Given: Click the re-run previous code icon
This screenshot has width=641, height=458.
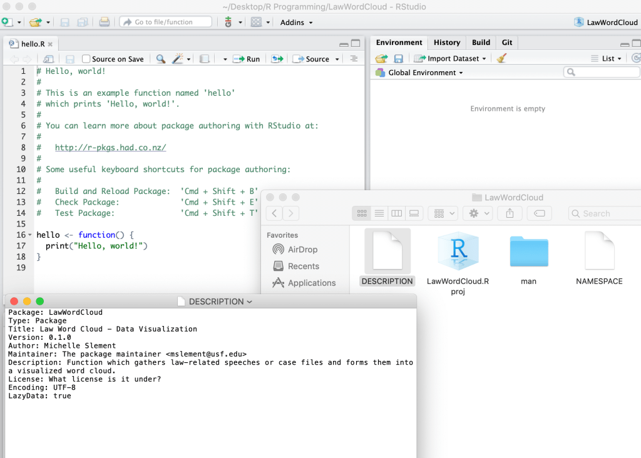Looking at the screenshot, I should click(277, 59).
